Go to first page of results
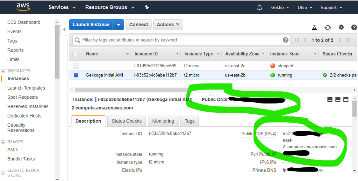This screenshot has width=358, height=181. pos(297,40)
